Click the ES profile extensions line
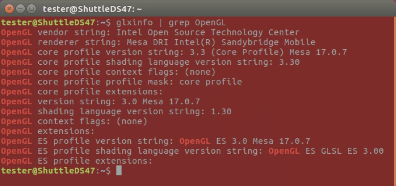This screenshot has width=396, height=186. (95, 161)
